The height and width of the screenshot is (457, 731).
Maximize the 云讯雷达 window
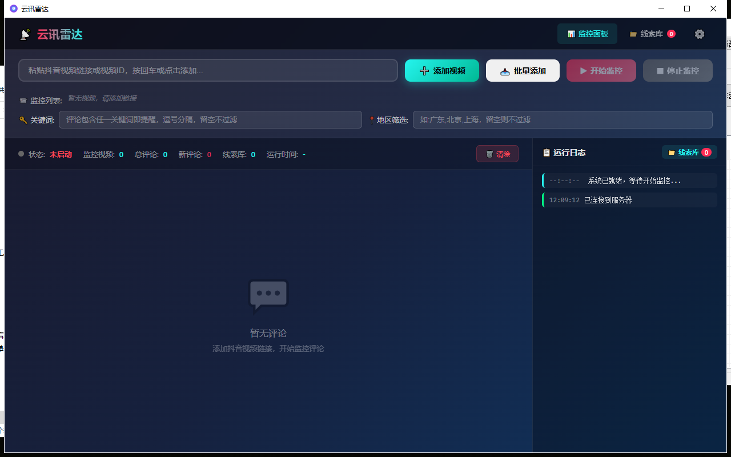687,9
